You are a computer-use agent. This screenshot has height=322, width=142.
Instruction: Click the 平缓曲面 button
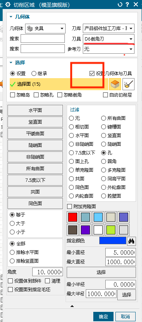coord(35,133)
